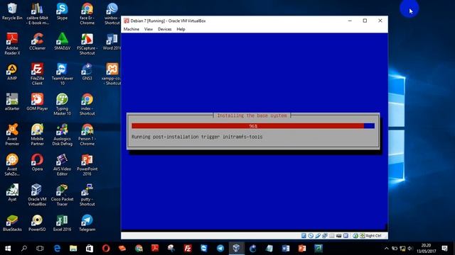The image size is (455, 255).
Task: Select the calibre 64bit desktop icon
Action: pos(37,13)
